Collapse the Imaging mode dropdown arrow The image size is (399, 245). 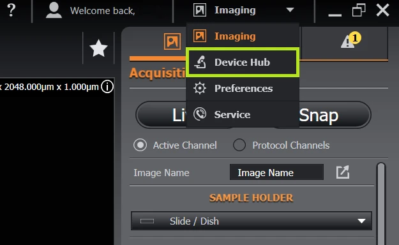[x=290, y=10]
